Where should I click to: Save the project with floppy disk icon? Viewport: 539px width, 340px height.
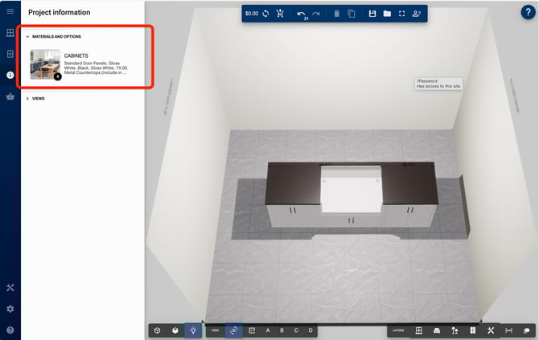coord(372,14)
